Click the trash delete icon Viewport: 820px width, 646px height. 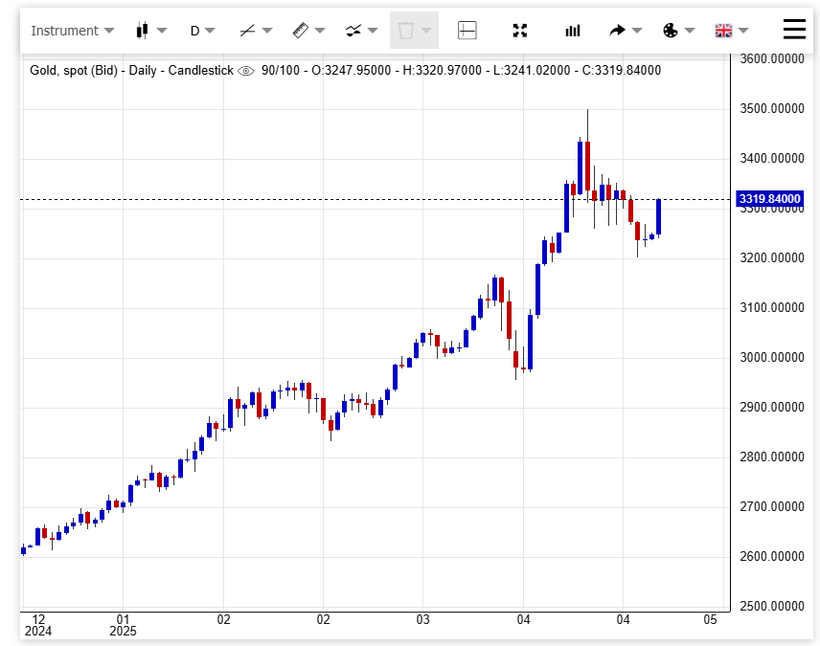(406, 31)
